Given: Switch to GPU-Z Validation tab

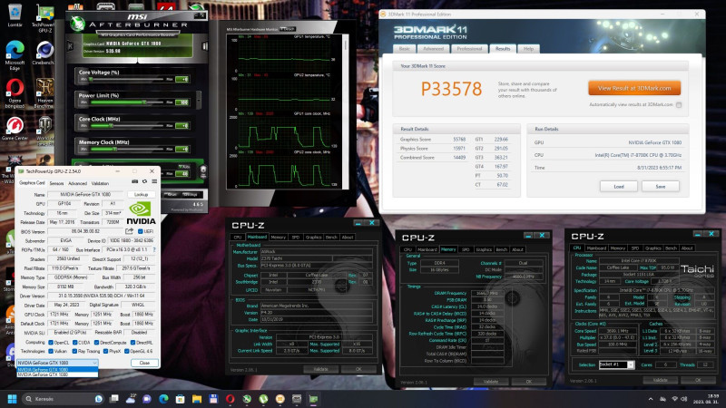Looking at the screenshot, I should tap(100, 183).
